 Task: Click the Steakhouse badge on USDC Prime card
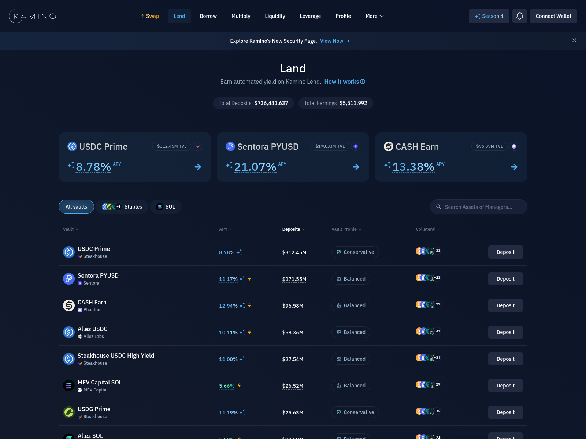click(197, 146)
